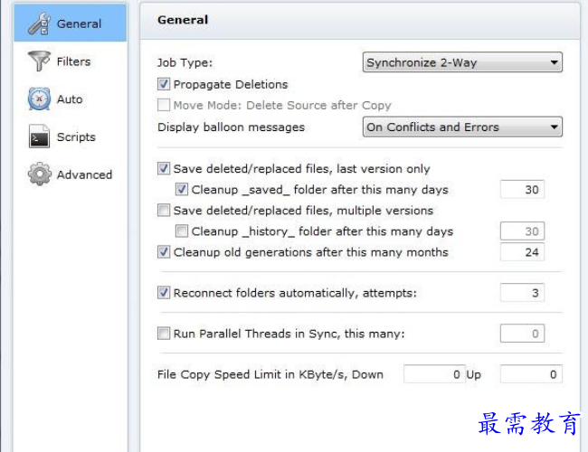Switch to the Filters tab label
Screen dimensions: 588x452
[x=73, y=61]
